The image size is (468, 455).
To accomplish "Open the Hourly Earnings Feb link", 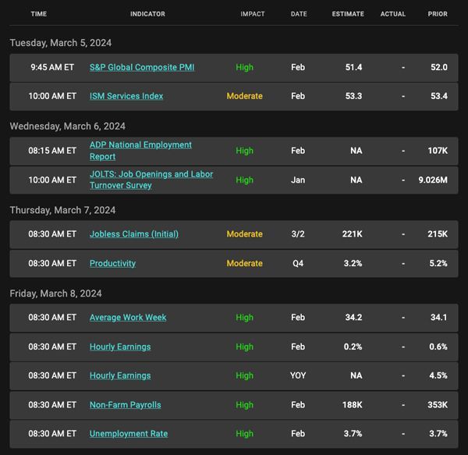I will [120, 347].
